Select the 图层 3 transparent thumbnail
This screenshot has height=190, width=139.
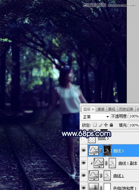(92, 140)
